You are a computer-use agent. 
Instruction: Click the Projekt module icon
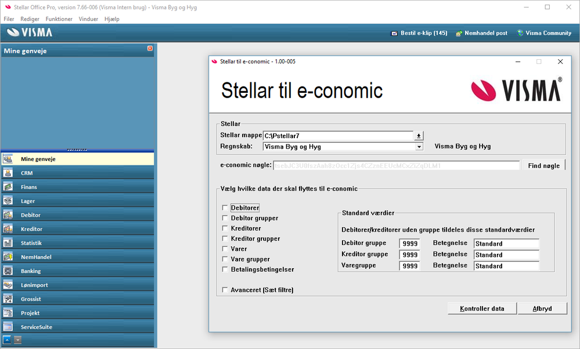pyautogui.click(x=8, y=313)
